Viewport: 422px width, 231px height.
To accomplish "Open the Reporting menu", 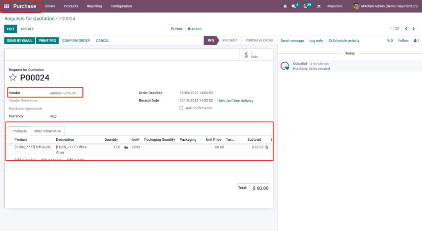I will pyautogui.click(x=94, y=6).
